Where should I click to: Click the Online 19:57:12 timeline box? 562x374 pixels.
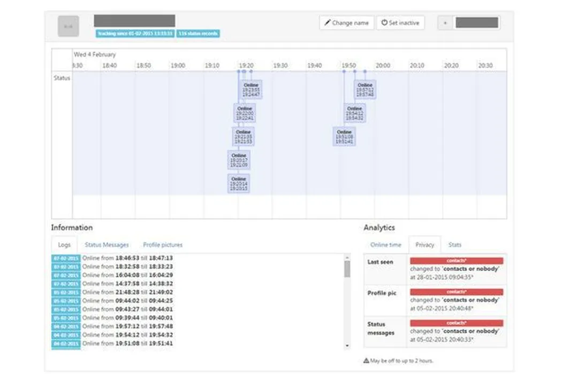click(365, 90)
